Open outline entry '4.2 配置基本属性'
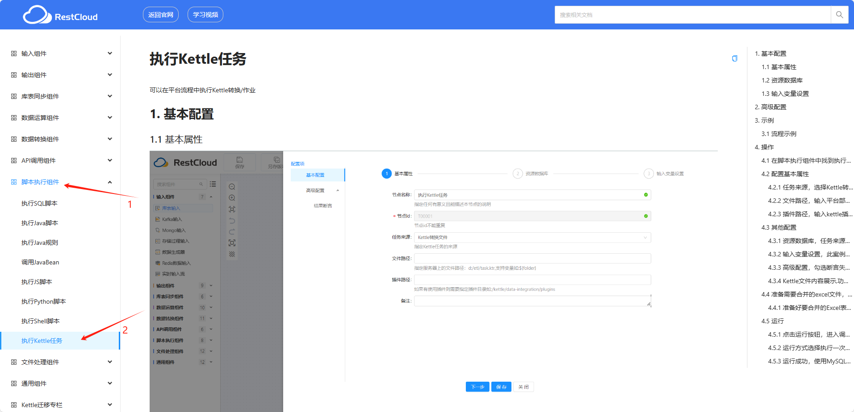 [785, 174]
